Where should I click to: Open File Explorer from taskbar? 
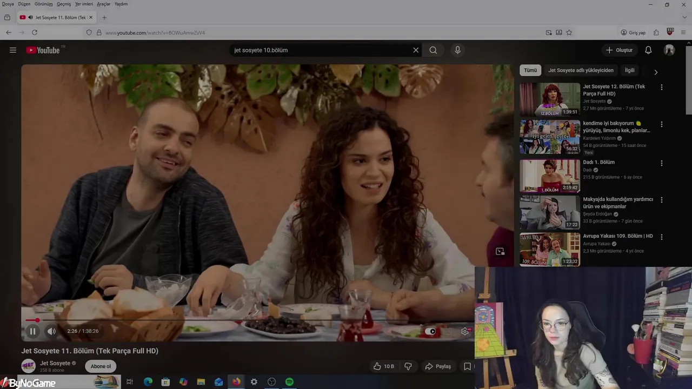tap(201, 382)
